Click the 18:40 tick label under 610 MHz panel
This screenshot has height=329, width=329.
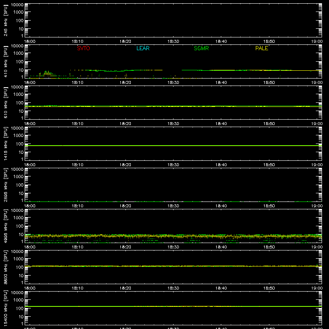click(221, 124)
